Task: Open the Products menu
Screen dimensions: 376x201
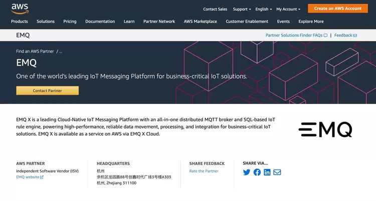Action: [20, 21]
